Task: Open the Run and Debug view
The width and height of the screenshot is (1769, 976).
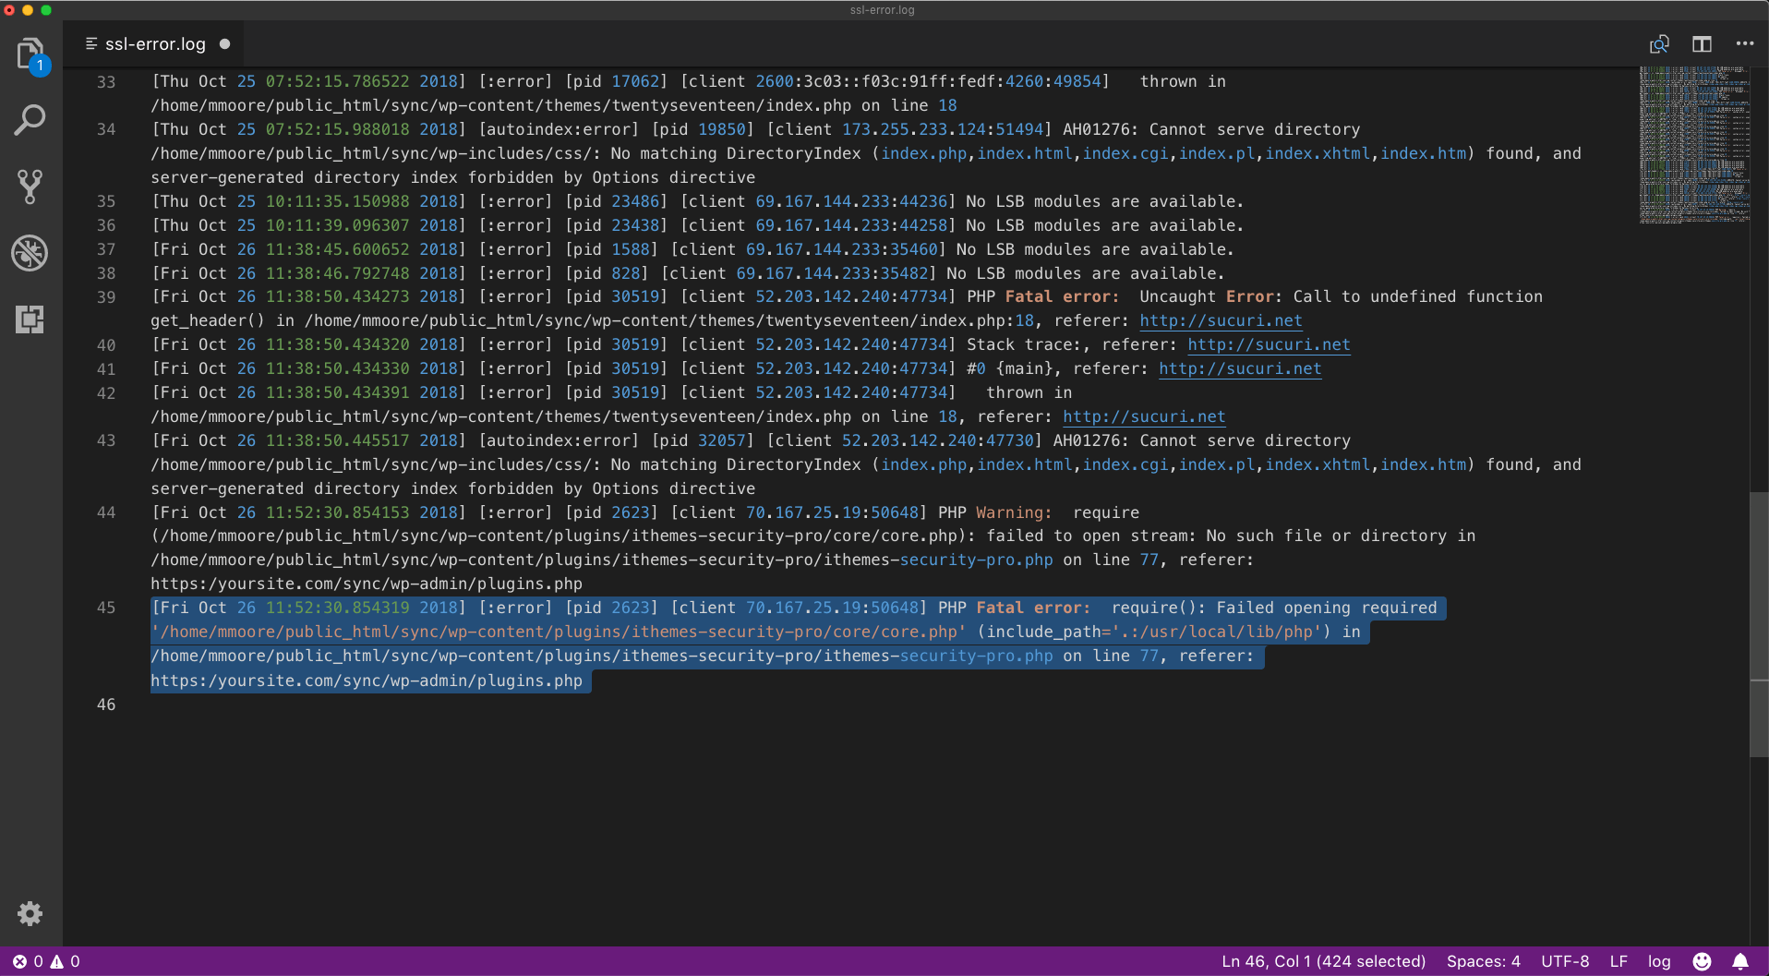Action: click(30, 253)
